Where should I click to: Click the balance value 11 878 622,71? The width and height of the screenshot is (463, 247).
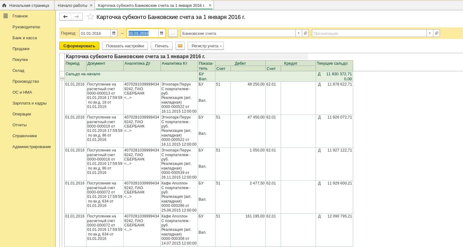tap(340, 84)
